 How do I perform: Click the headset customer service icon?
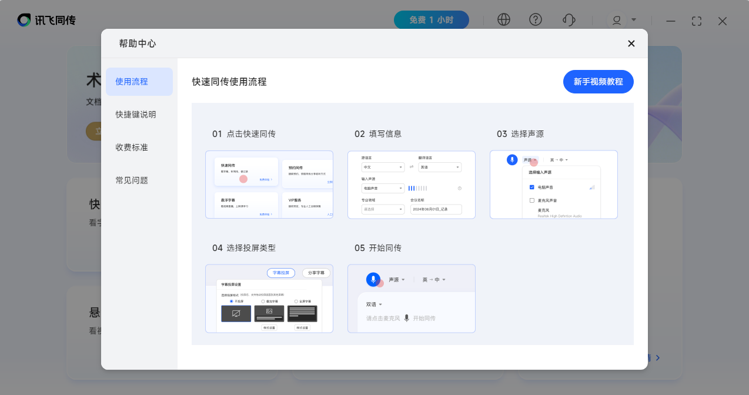tap(569, 20)
